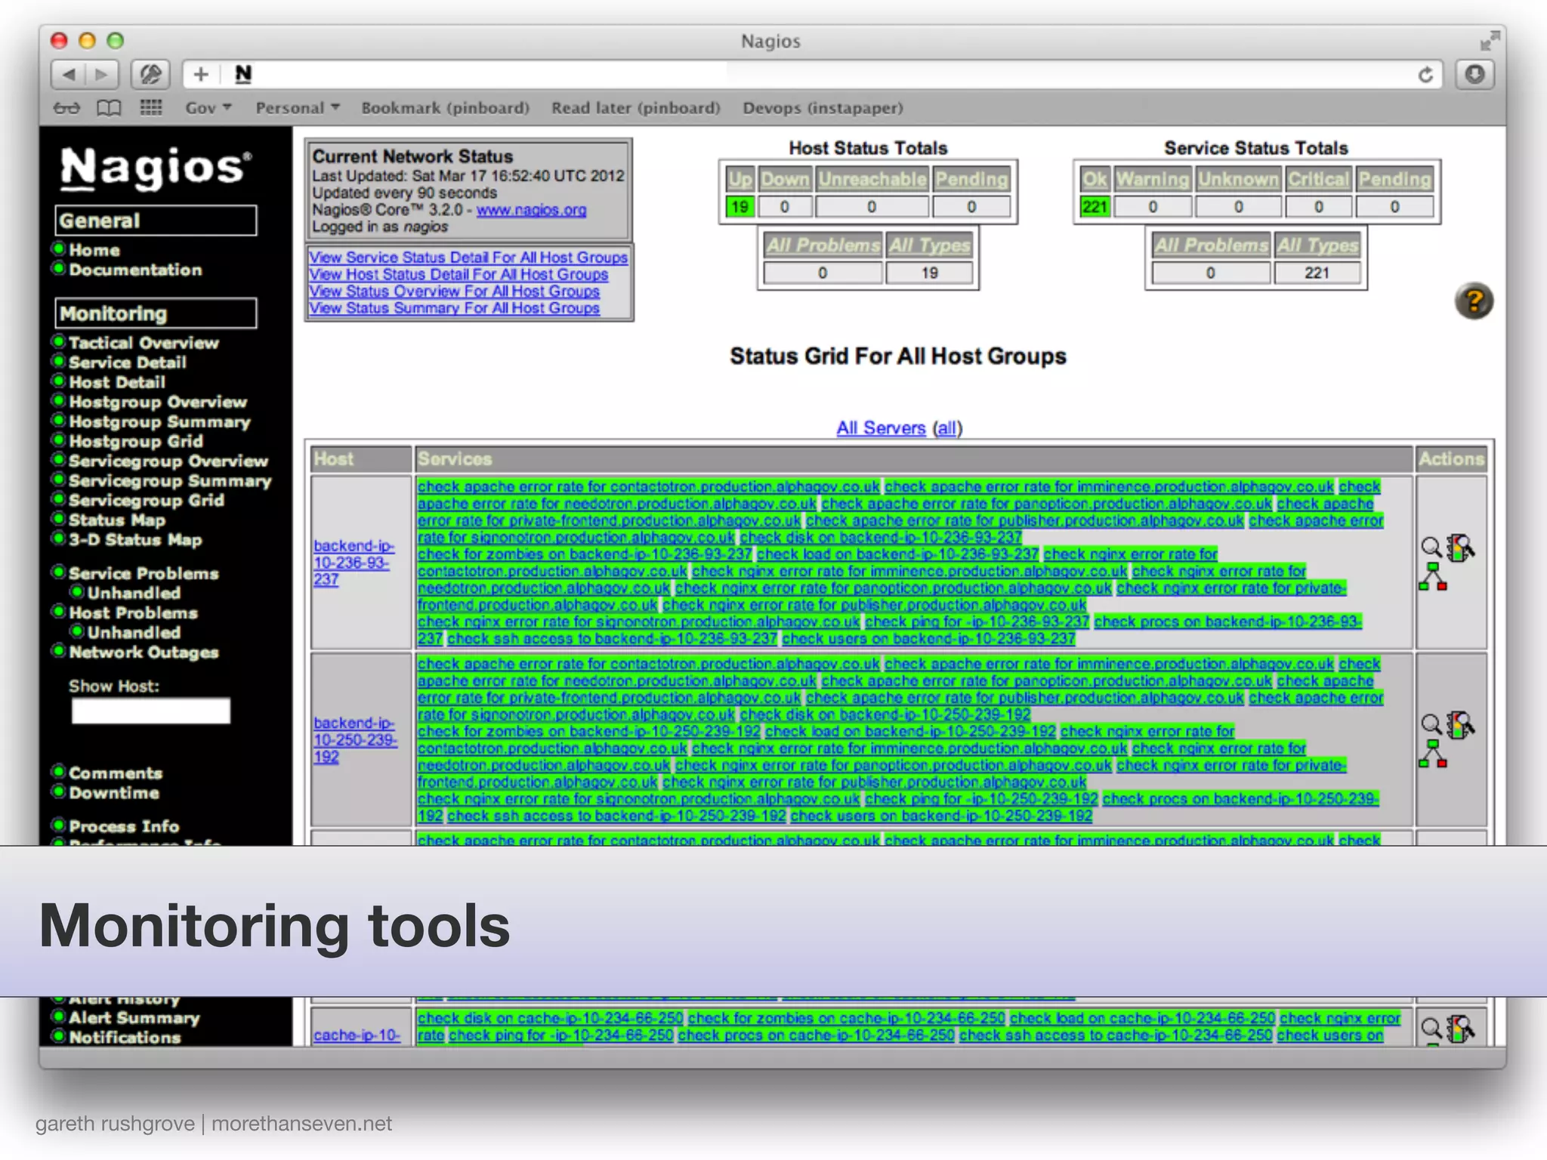
Task: View Status Overview For All Host Groups
Action: 454,291
